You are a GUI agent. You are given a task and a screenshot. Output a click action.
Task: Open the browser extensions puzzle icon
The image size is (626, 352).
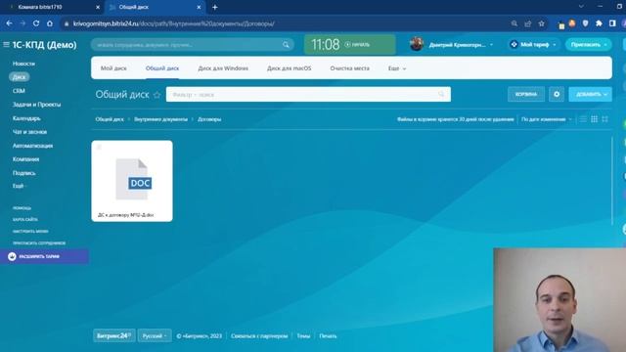pyautogui.click(x=599, y=23)
